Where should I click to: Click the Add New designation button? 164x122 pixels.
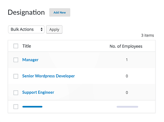(60, 13)
